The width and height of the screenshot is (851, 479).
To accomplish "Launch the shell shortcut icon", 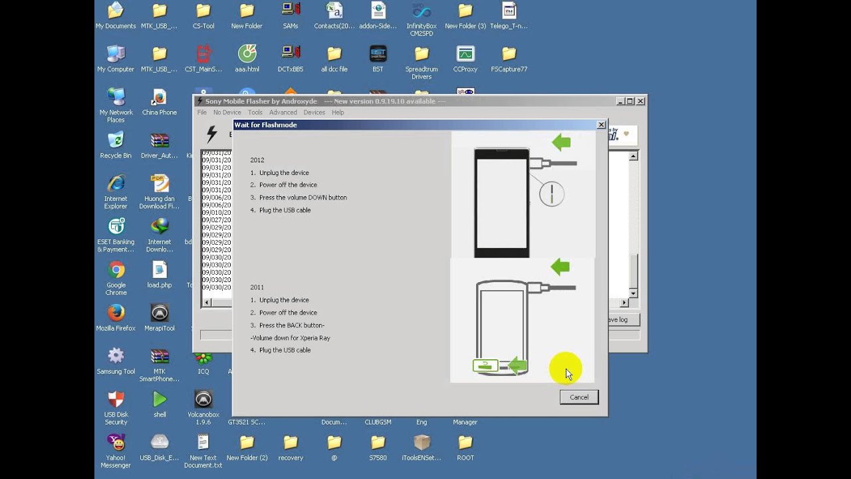I will [x=160, y=405].
